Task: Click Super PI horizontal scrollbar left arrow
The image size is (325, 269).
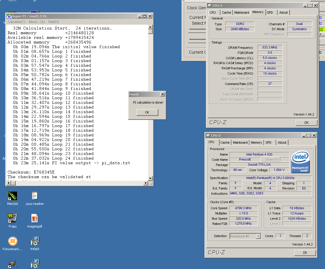Action: [9, 183]
